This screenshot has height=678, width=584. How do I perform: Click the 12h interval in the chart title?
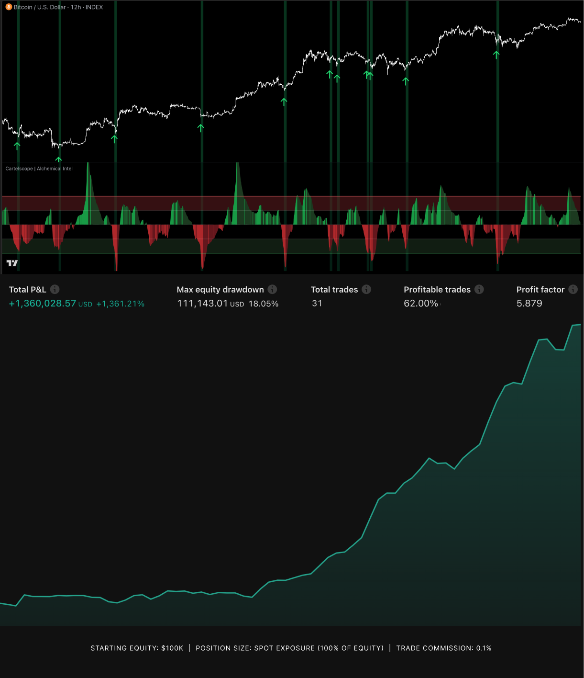point(76,7)
